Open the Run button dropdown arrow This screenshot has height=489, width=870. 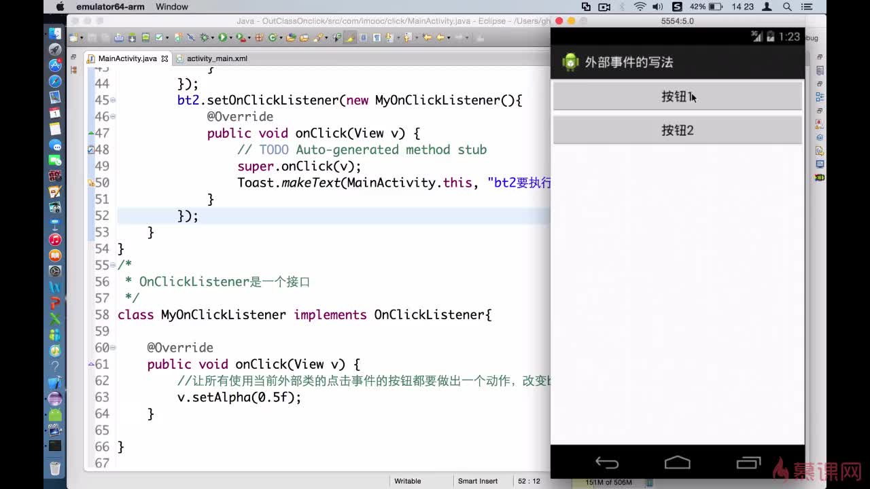pyautogui.click(x=230, y=38)
